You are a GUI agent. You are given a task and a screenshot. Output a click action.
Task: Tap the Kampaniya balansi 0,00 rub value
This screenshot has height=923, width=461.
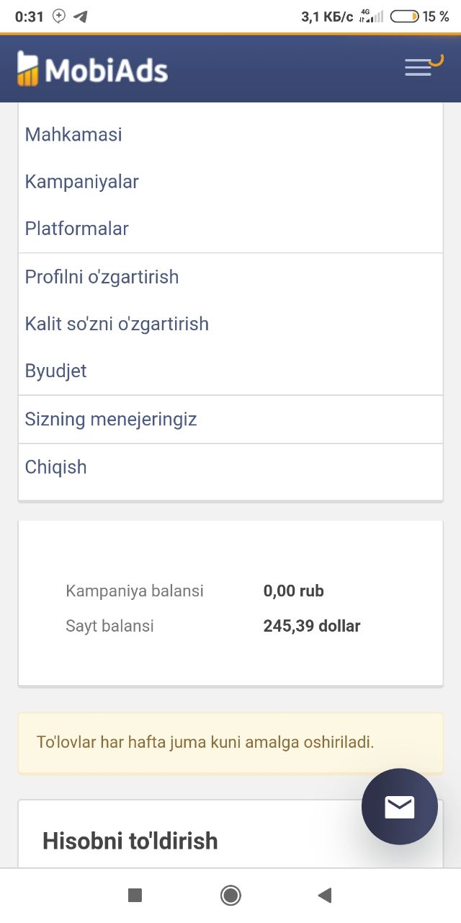[x=293, y=591]
